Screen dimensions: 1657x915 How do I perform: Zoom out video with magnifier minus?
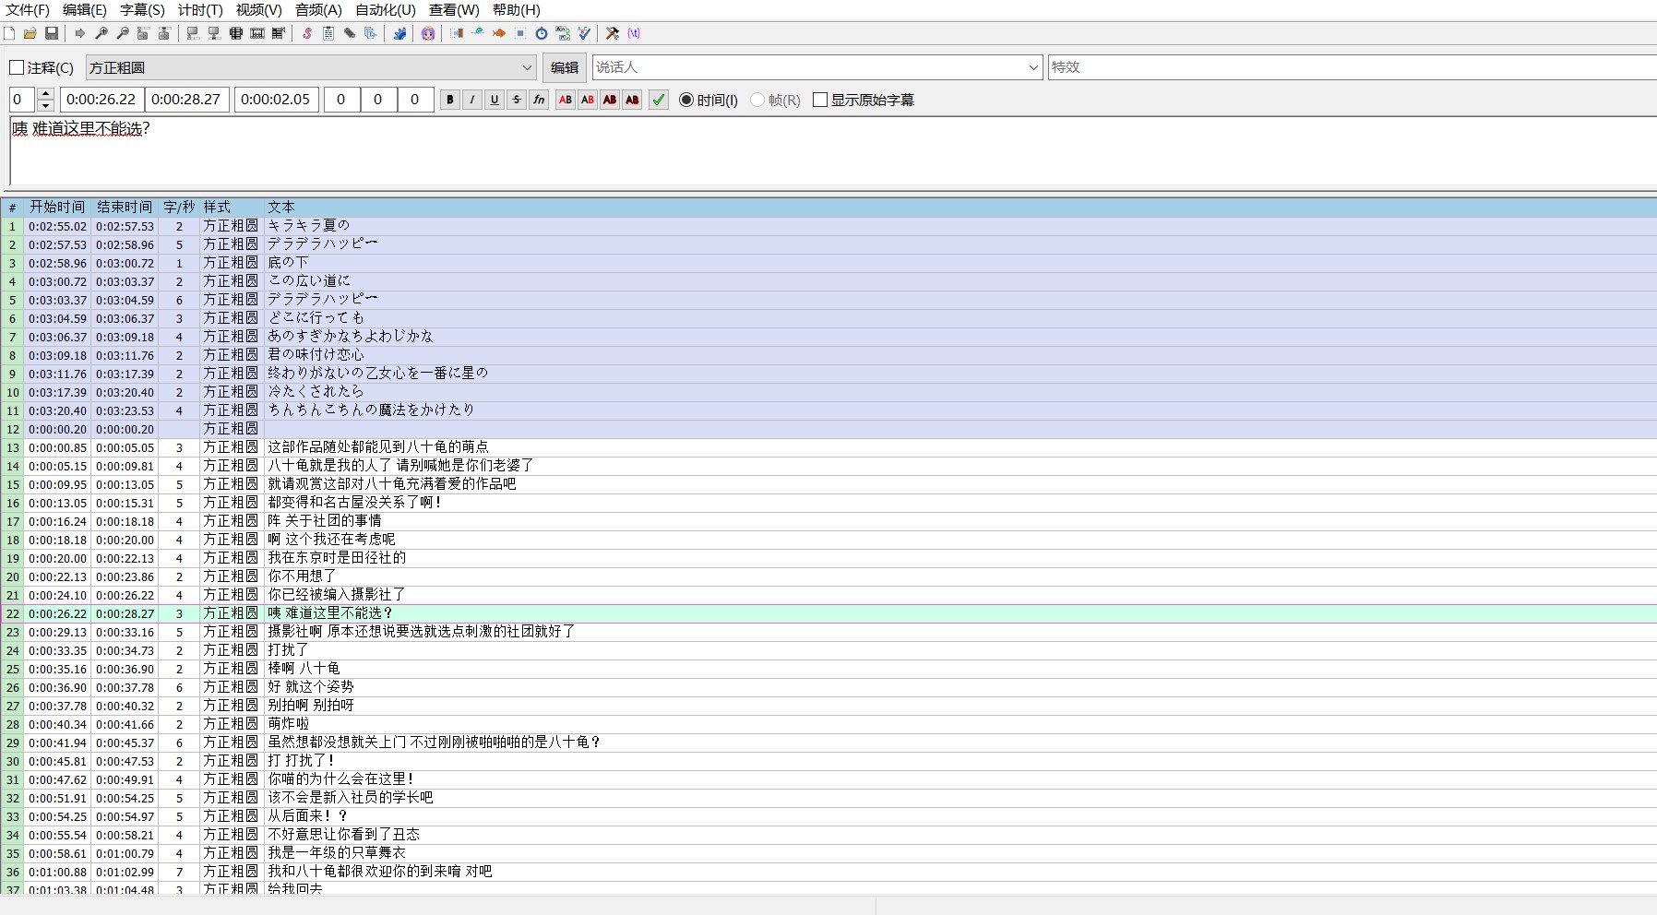click(x=123, y=33)
